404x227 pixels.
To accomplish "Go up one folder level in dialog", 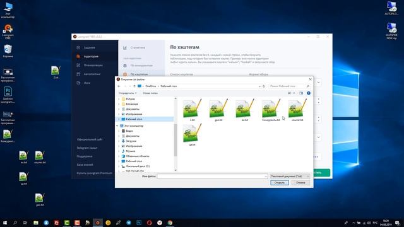I will (x=134, y=86).
